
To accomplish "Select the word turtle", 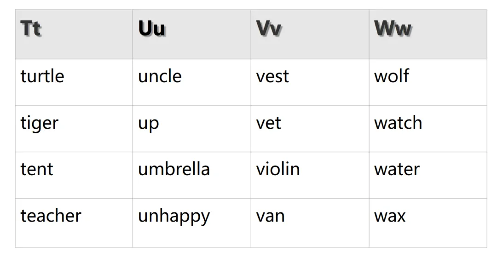I will [x=42, y=76].
